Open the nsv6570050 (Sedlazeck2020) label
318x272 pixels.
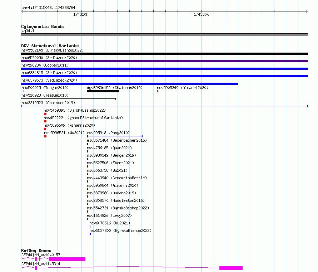pyautogui.click(x=49, y=58)
